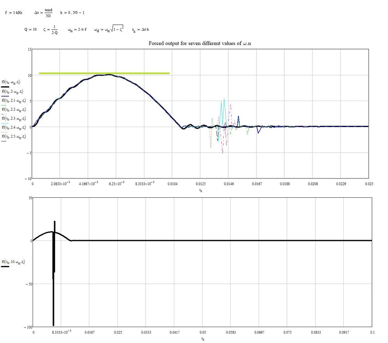Click the top plot's x-axis end limit 0.025
388x343 pixels.
(369, 184)
